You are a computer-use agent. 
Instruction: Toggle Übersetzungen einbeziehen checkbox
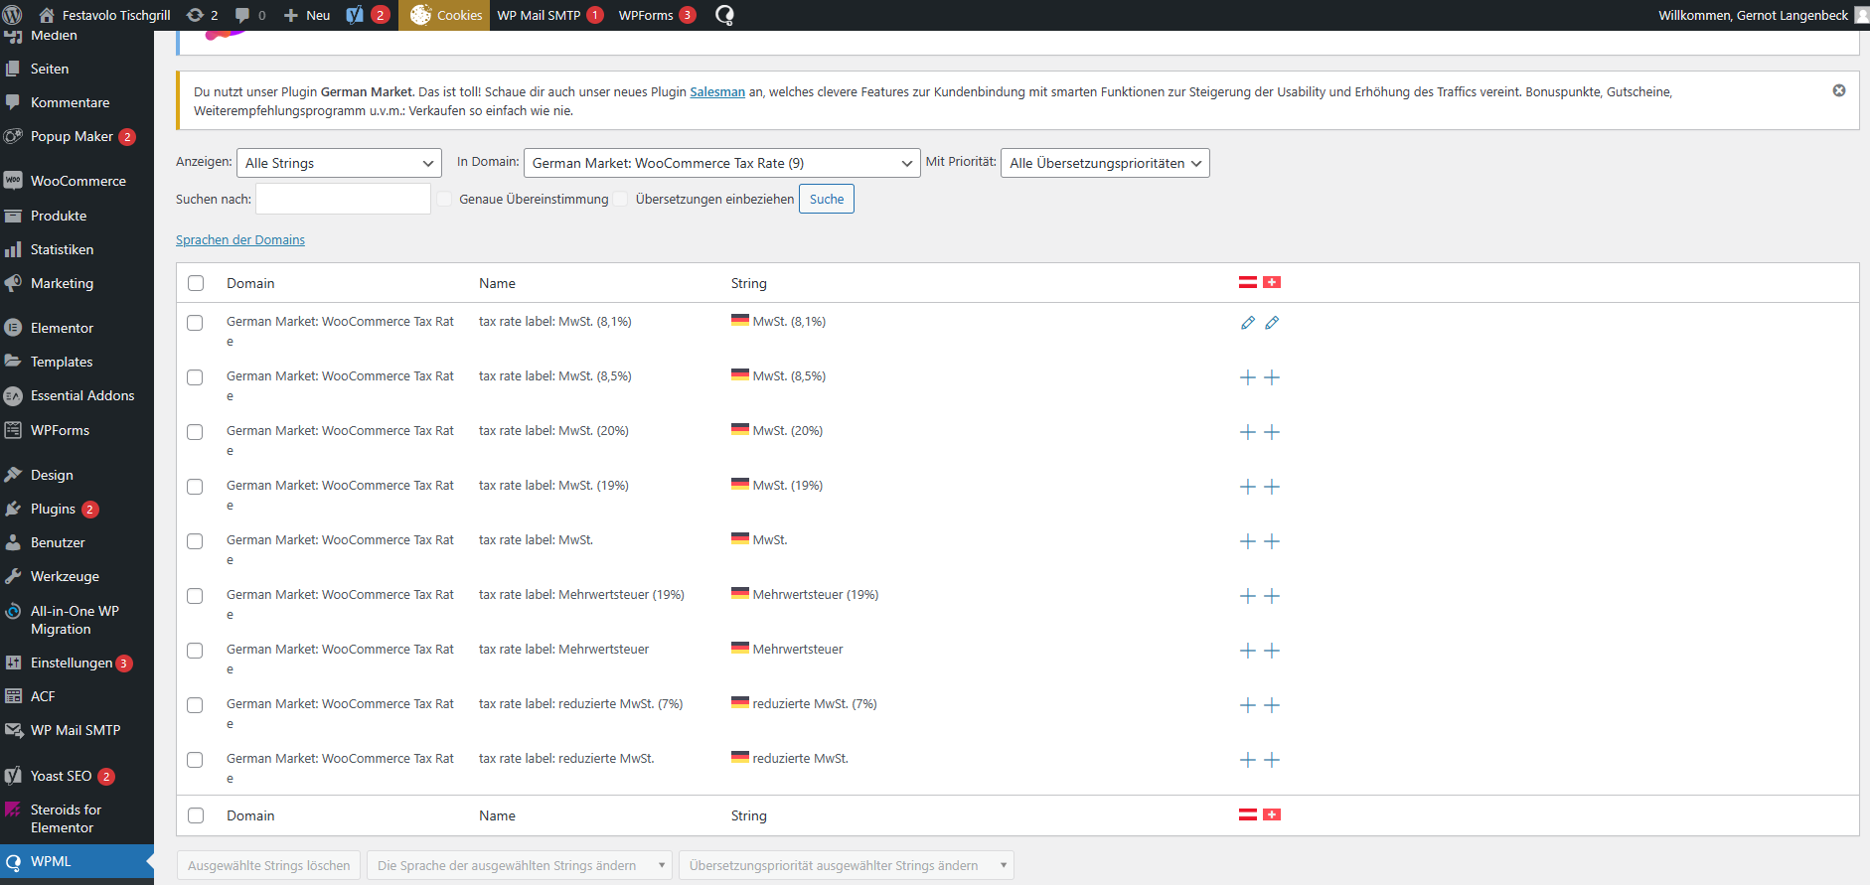point(621,199)
